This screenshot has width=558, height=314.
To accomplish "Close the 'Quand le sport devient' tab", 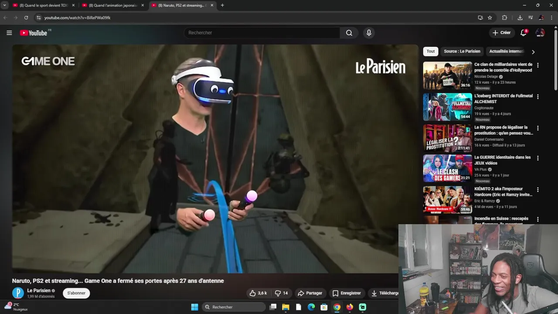I will pyautogui.click(x=73, y=5).
